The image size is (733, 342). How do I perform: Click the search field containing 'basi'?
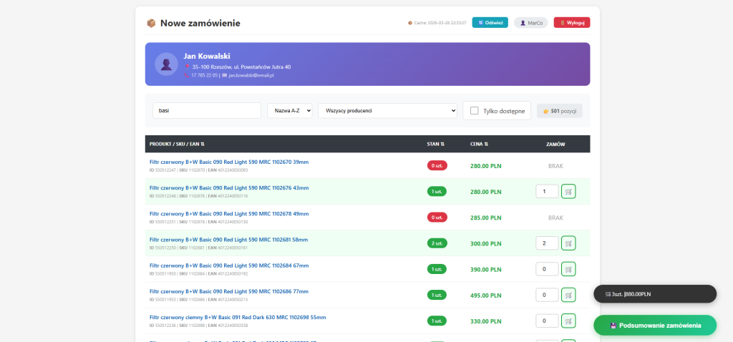click(x=207, y=110)
